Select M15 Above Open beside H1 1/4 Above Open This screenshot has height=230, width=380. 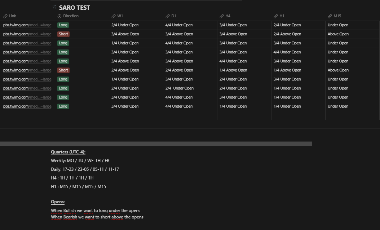tap(352, 70)
